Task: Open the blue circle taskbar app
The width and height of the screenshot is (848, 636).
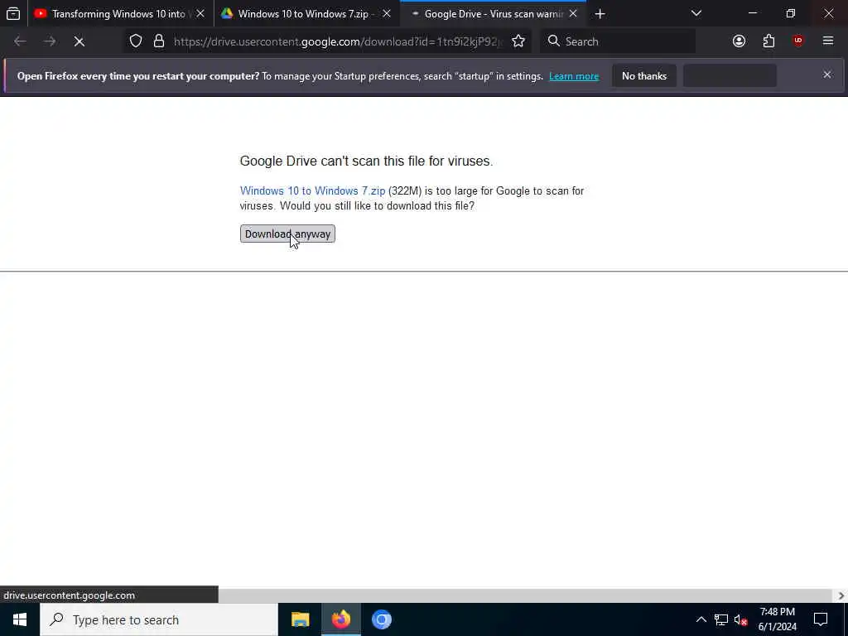Action: point(381,619)
